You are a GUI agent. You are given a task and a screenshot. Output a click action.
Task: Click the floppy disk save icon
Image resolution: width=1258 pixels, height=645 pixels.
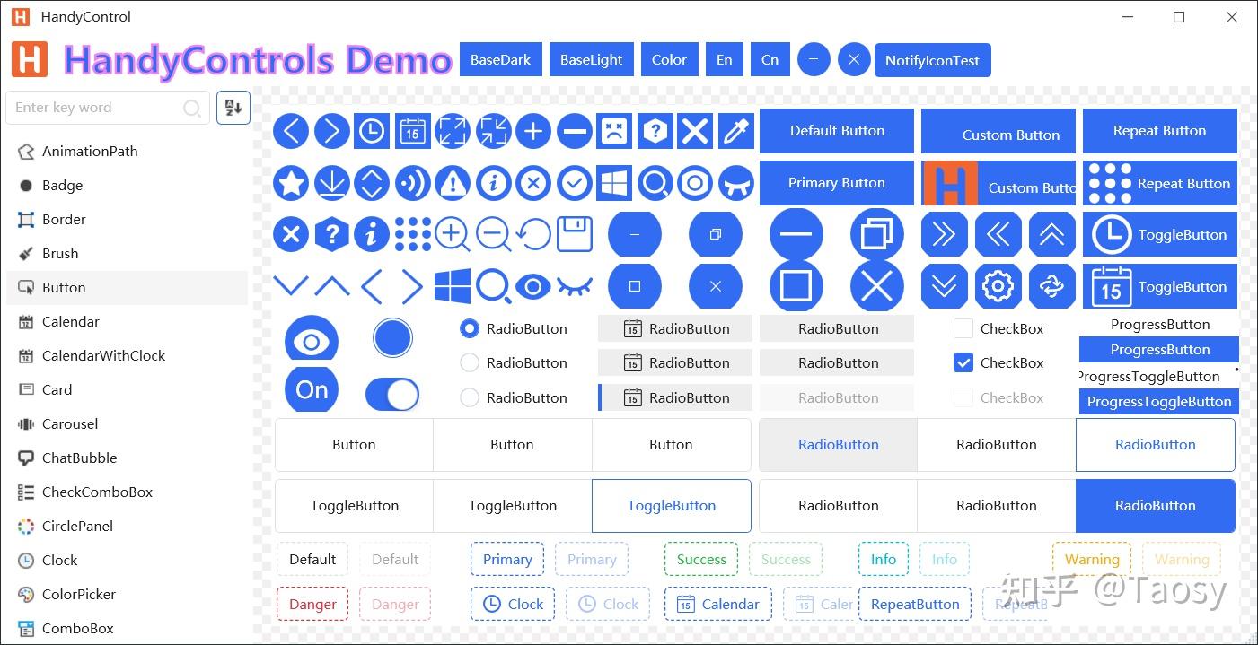pos(574,234)
